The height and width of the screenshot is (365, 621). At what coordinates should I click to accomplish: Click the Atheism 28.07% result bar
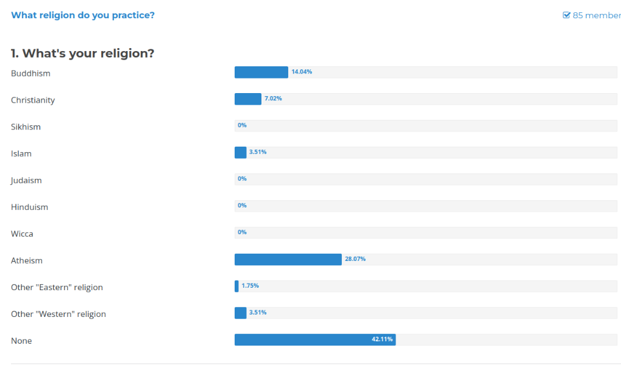288,260
